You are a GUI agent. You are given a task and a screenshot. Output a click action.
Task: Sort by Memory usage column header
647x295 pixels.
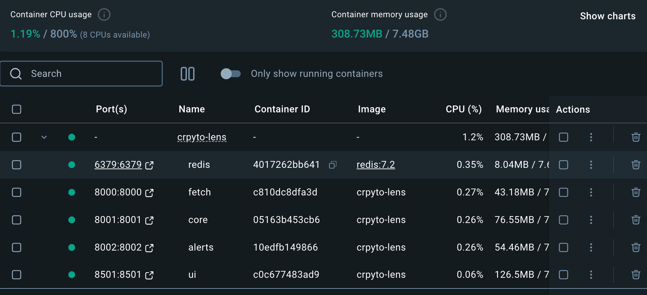point(522,109)
